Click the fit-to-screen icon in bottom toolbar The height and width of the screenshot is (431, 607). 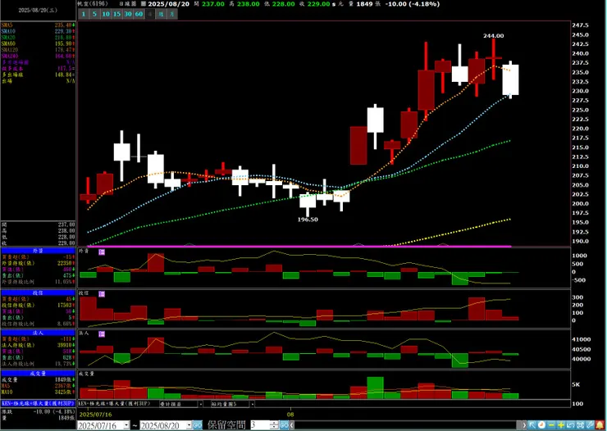(580, 425)
